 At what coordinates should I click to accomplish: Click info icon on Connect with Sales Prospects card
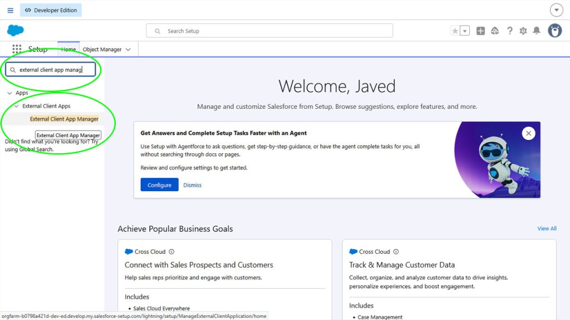[x=171, y=252]
